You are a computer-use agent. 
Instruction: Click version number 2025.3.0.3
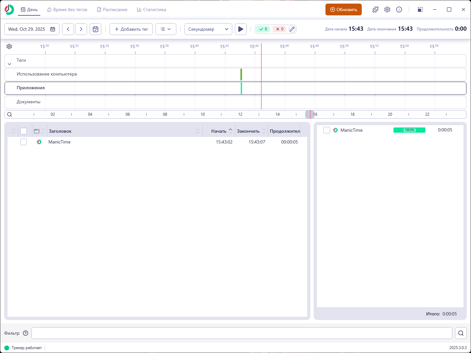click(458, 348)
